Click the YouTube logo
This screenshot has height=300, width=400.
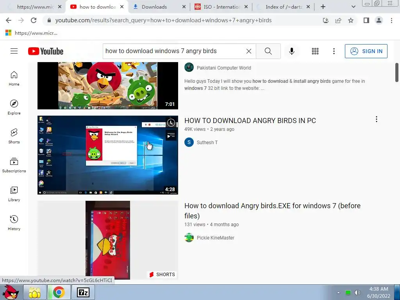(x=46, y=51)
